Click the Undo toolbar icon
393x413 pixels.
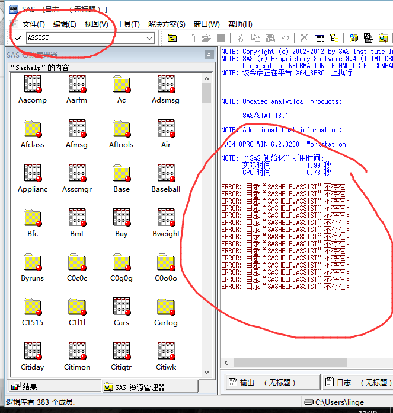pyautogui.click(x=285, y=38)
